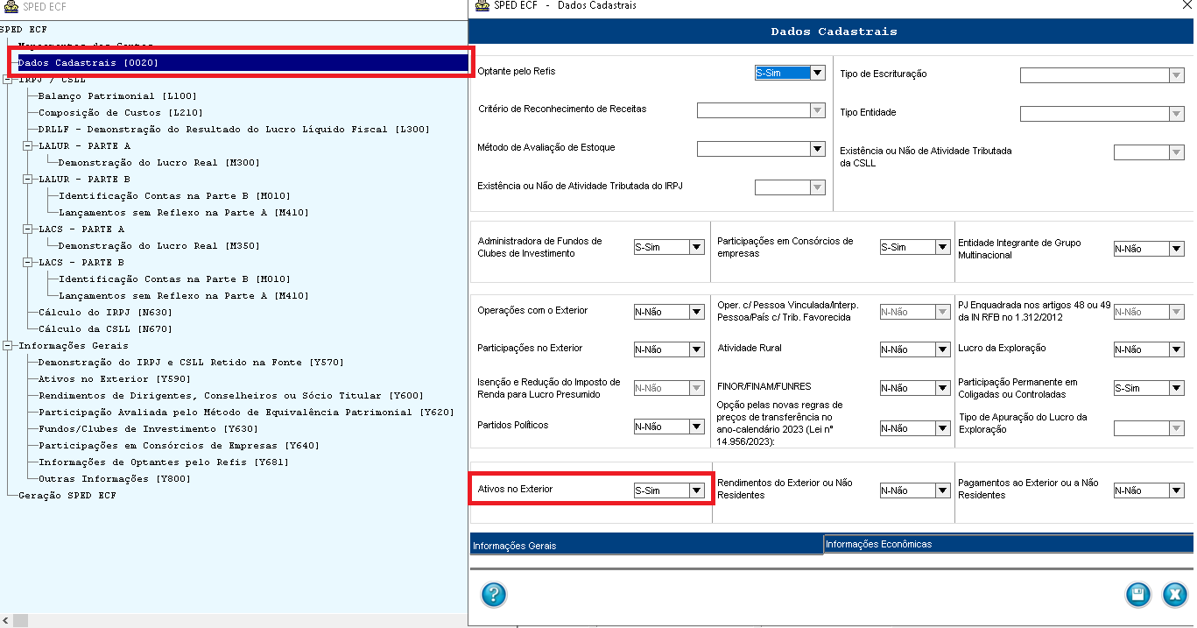This screenshot has height=628, width=1197.
Task: Open Administradora de Fundos dropdown
Action: click(x=696, y=247)
